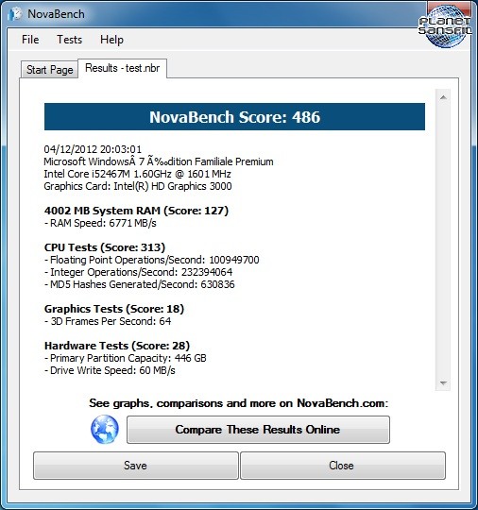Click the 4002 MB System RAM heading
The height and width of the screenshot is (510, 478).
pos(136,211)
